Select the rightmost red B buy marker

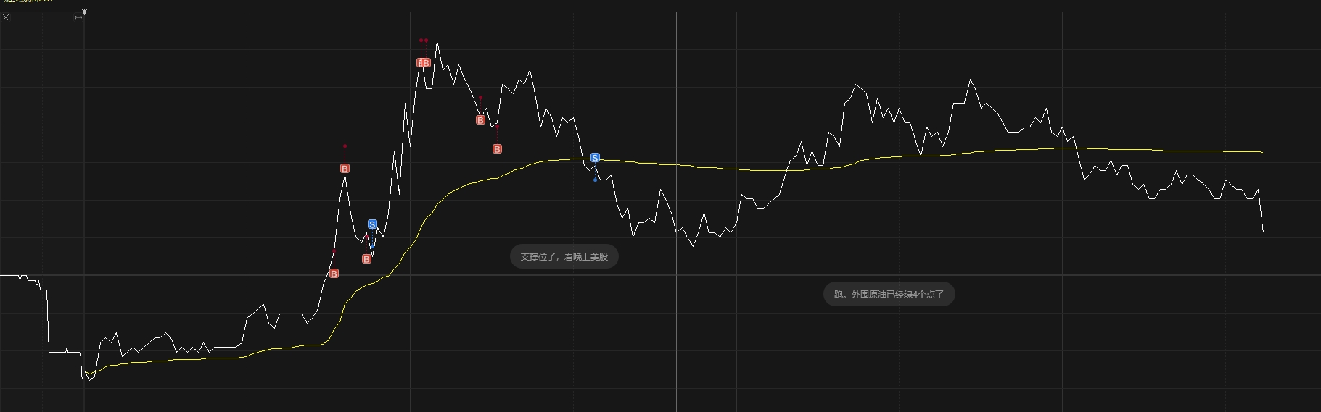(497, 149)
